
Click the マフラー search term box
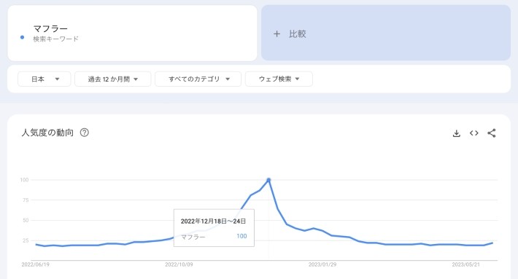point(132,33)
